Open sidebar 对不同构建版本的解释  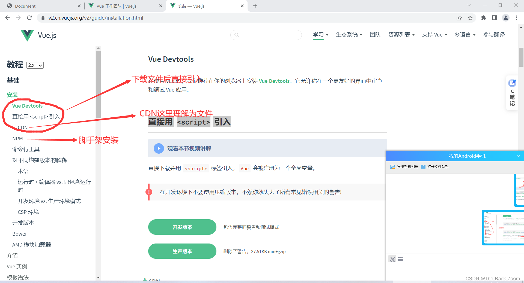point(40,160)
